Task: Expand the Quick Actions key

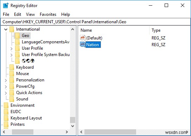Action: pyautogui.click(x=6, y=93)
